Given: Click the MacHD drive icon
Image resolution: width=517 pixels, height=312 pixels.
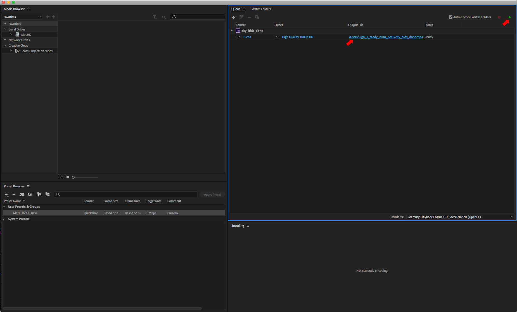Looking at the screenshot, I should point(17,35).
